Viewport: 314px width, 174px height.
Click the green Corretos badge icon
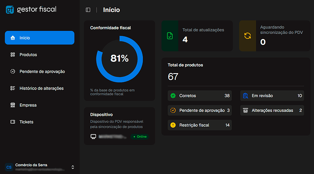coord(173,95)
